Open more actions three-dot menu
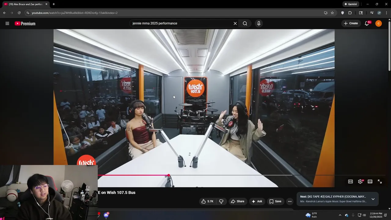Image resolution: width=391 pixels, height=220 pixels. [290, 201]
